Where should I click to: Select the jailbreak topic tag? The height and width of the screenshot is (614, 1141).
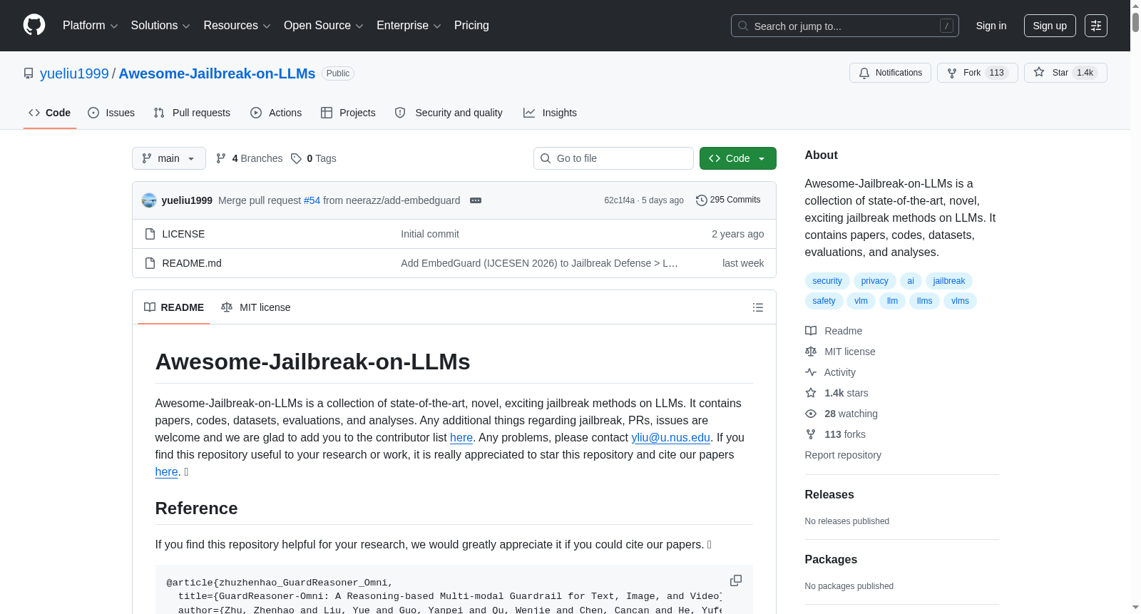948,281
